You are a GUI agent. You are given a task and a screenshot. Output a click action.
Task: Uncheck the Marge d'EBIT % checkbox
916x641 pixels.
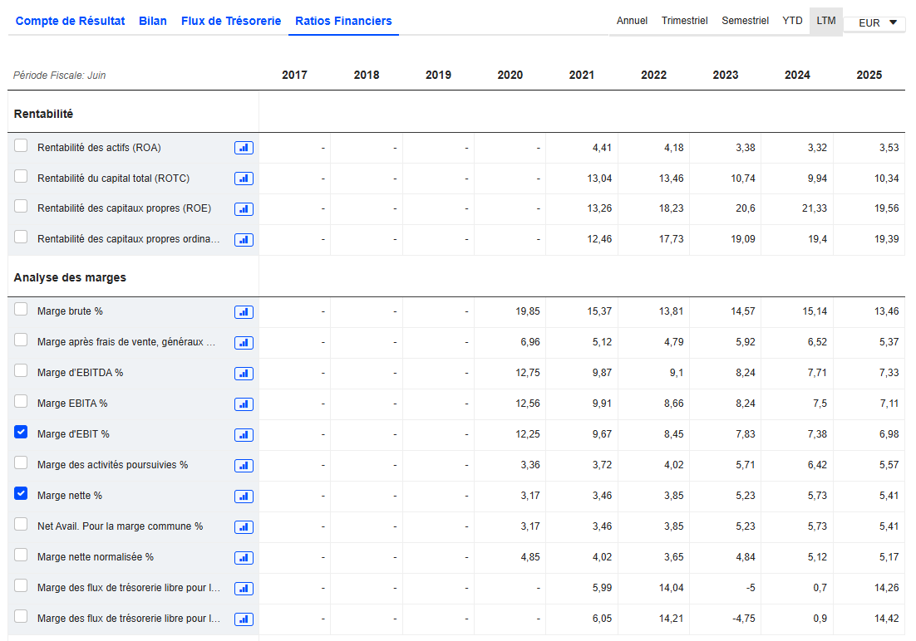coord(21,433)
